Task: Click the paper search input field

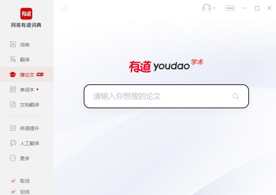Action: point(166,96)
